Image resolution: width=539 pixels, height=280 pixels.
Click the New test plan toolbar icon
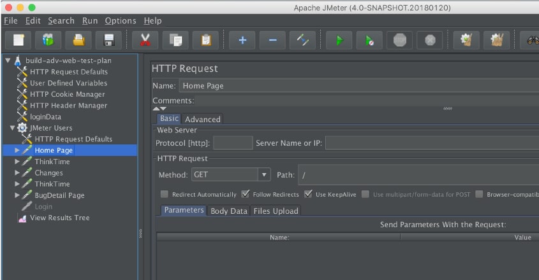pyautogui.click(x=18, y=40)
